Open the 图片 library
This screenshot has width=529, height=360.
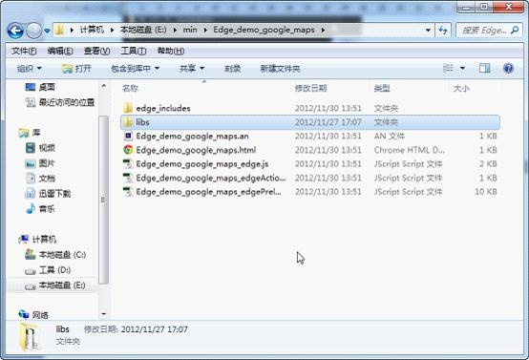(47, 163)
